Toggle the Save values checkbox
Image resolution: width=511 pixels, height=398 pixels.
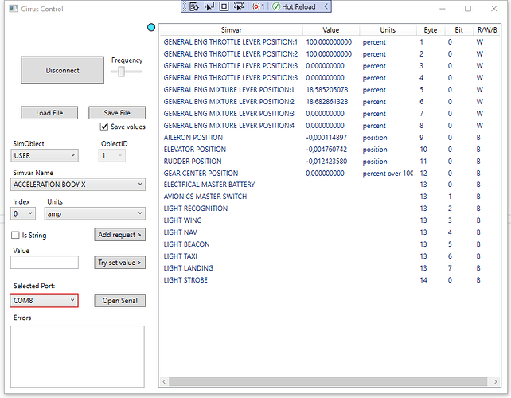pyautogui.click(x=104, y=127)
